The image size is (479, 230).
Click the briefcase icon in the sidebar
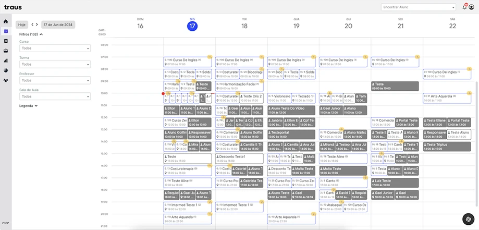point(6,51)
